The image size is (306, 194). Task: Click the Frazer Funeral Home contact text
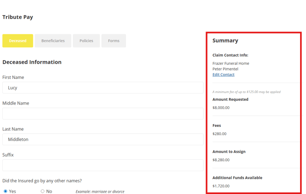coord(231,63)
